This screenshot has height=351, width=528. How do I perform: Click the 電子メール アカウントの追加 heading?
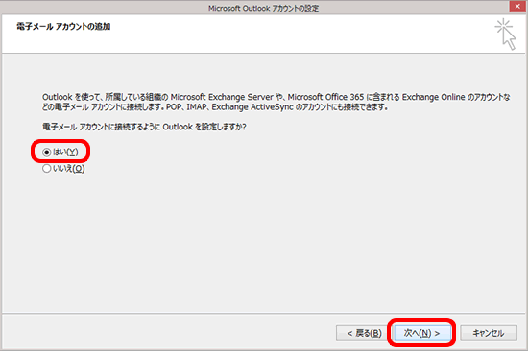click(63, 26)
